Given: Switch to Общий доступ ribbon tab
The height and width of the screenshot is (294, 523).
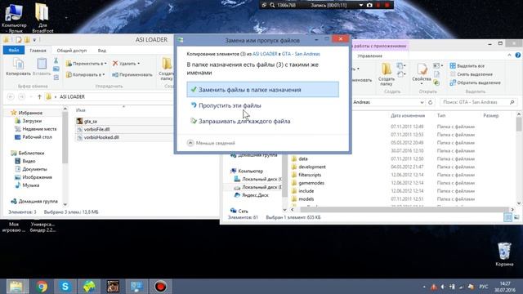Looking at the screenshot, I should point(72,51).
